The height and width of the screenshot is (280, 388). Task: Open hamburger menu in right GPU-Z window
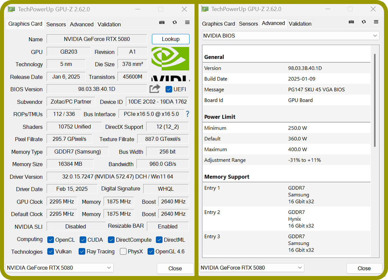(x=376, y=22)
